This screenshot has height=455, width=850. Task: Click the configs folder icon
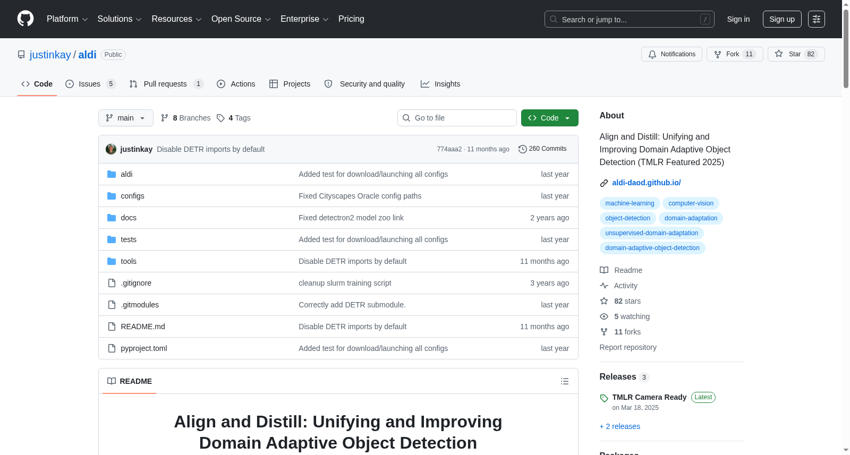[x=112, y=196]
